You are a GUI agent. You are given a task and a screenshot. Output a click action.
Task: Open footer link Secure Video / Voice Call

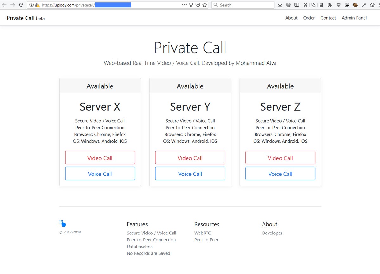151,233
